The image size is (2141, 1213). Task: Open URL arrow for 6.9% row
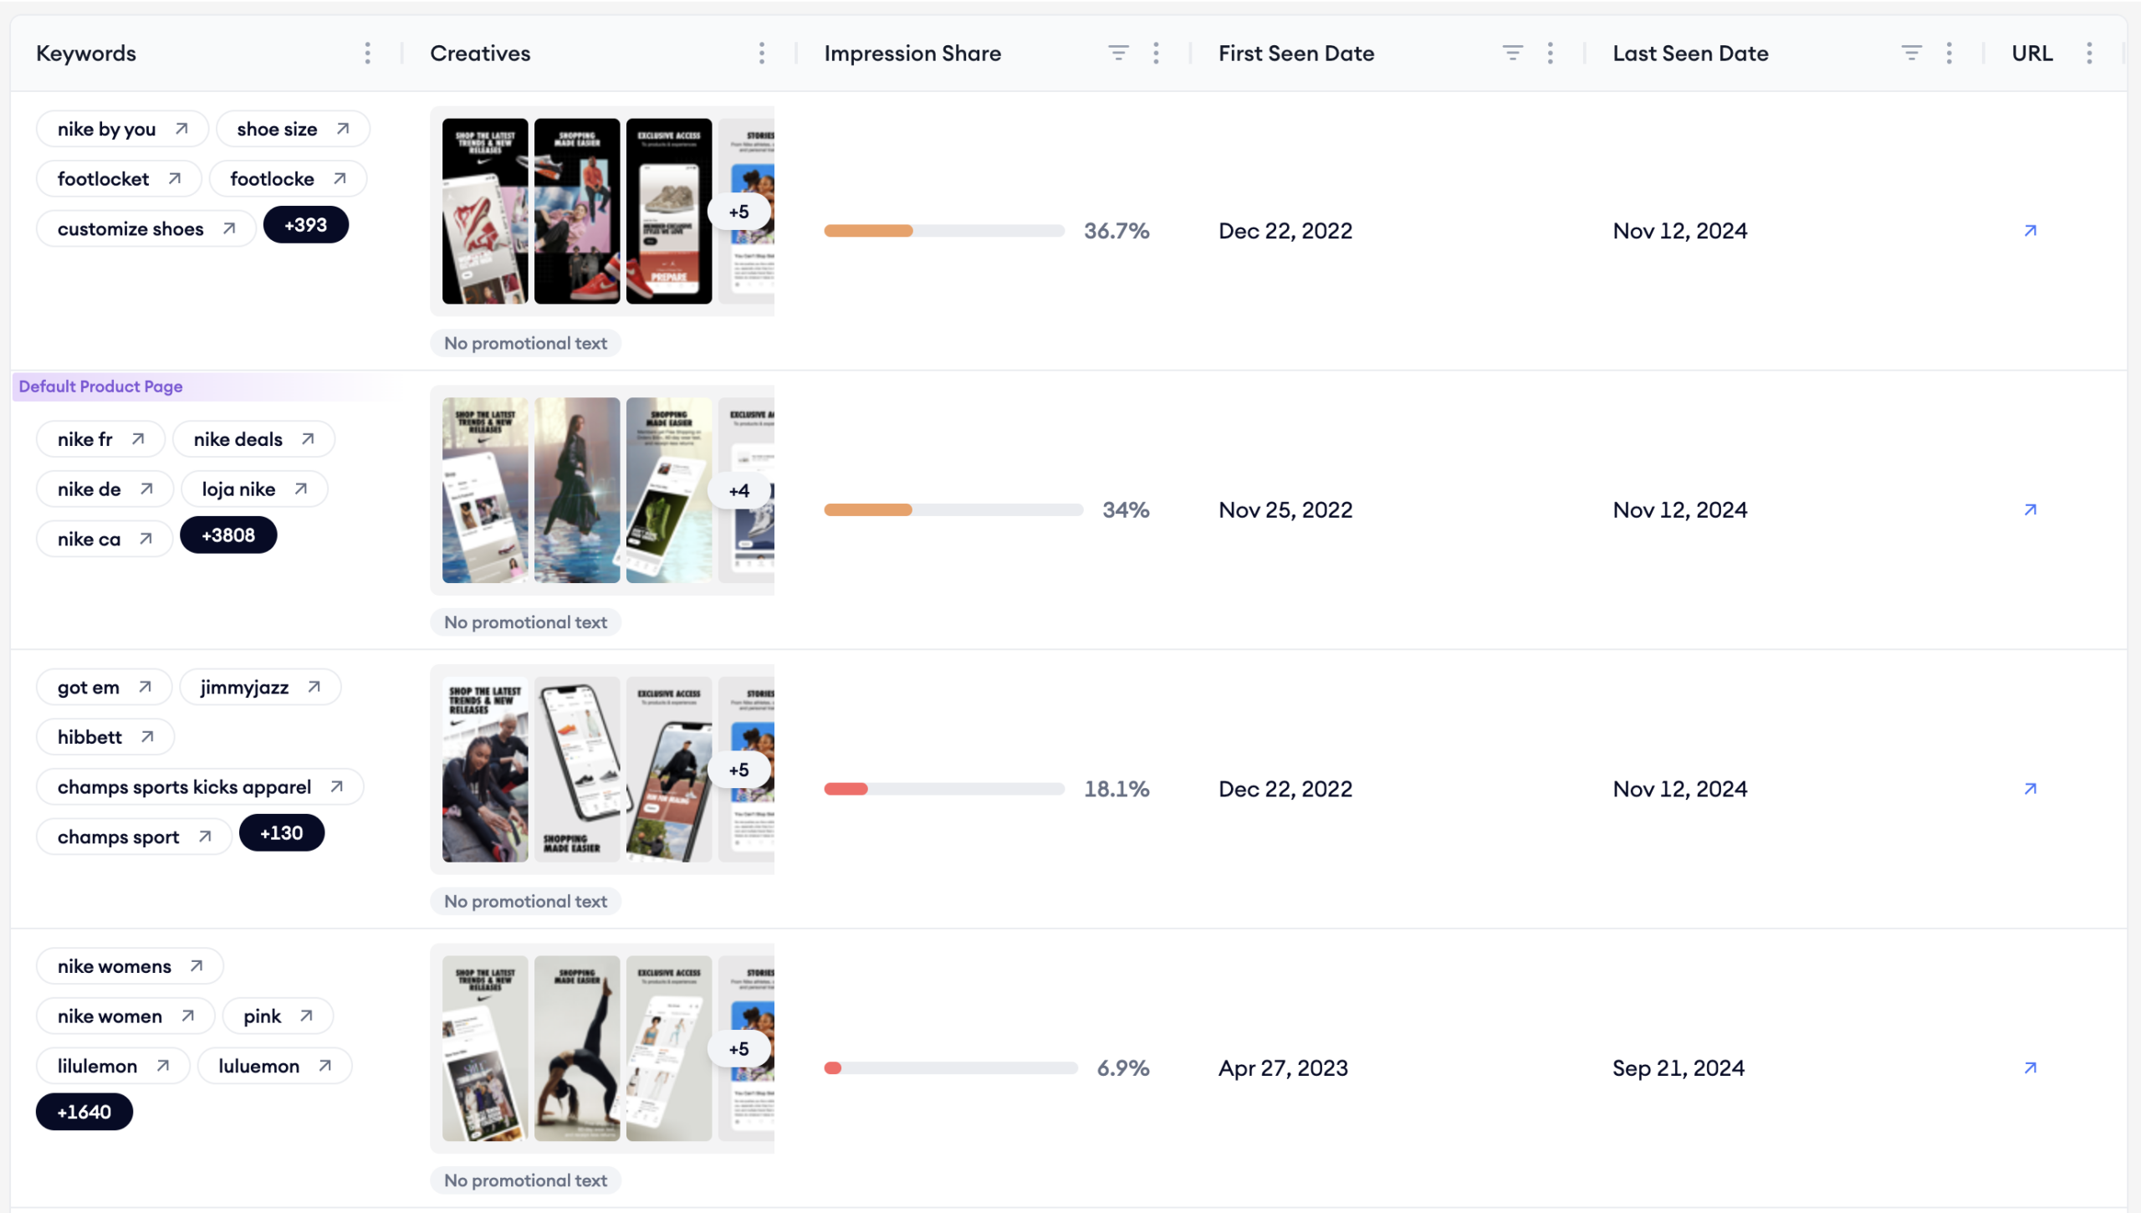(2030, 1068)
